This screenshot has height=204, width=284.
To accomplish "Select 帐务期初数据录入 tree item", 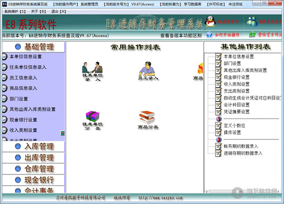I will (x=241, y=146).
